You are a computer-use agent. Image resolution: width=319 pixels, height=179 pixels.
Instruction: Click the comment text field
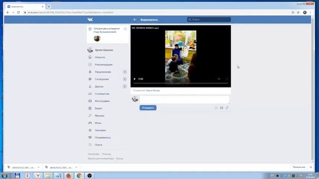pos(184,99)
